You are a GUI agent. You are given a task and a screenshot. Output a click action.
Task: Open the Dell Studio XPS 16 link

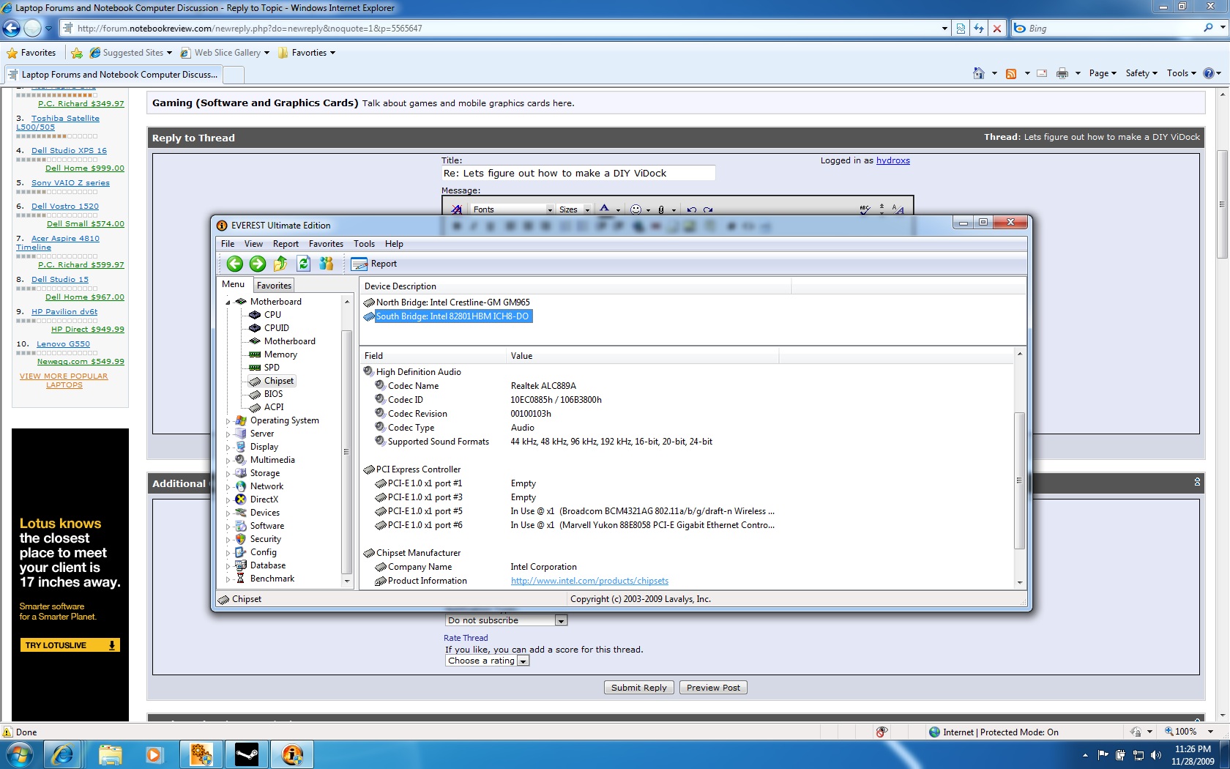click(69, 150)
